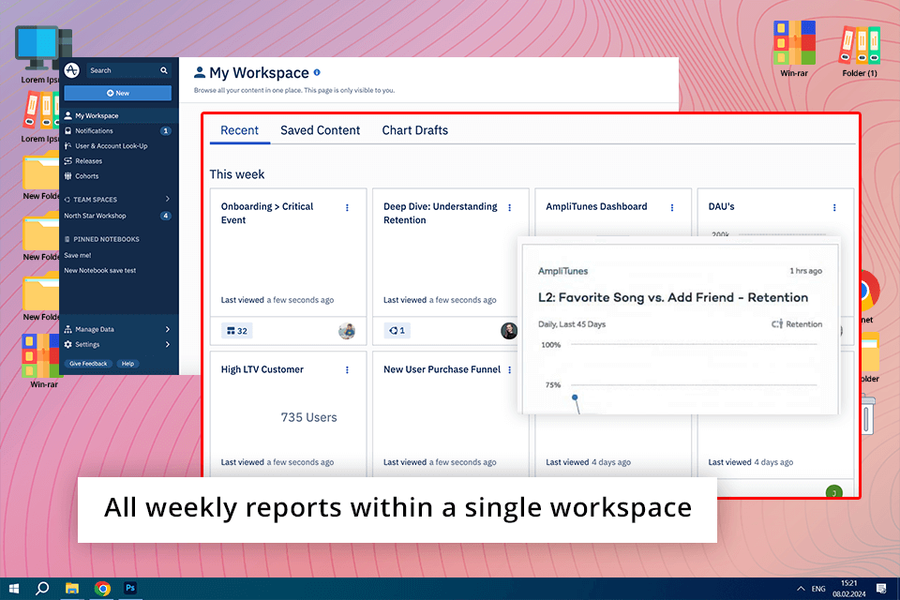Open My Workspace in the sidebar

(x=118, y=115)
